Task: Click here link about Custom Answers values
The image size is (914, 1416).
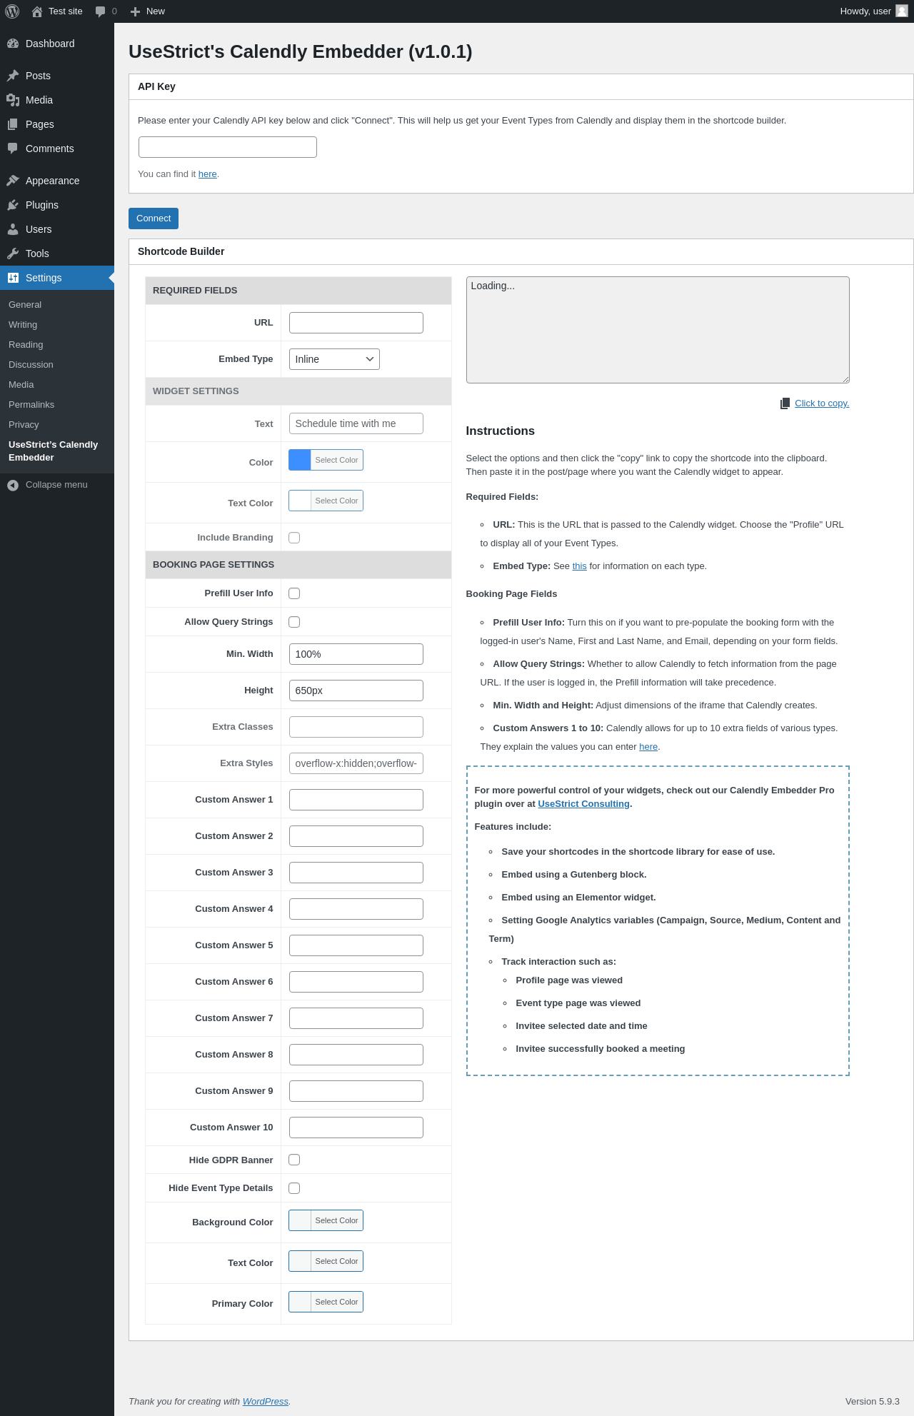Action: click(x=648, y=747)
